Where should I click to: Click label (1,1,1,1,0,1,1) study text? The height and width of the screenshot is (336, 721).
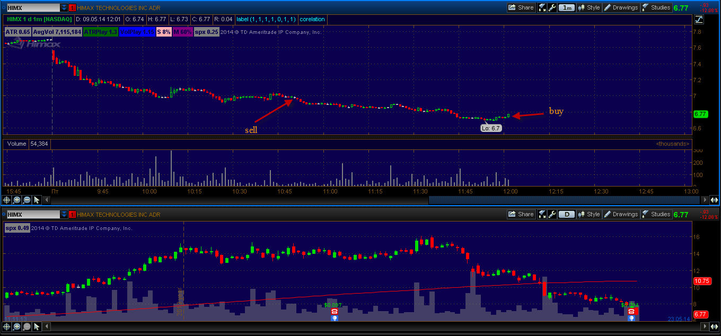[266, 19]
